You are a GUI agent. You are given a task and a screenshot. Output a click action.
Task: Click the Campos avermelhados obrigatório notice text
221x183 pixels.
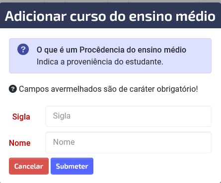[x=108, y=89]
